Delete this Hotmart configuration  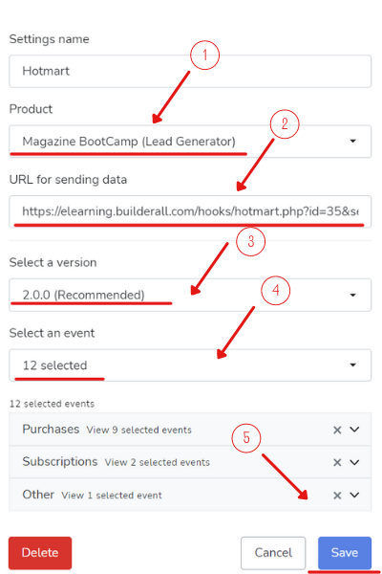pos(40,552)
